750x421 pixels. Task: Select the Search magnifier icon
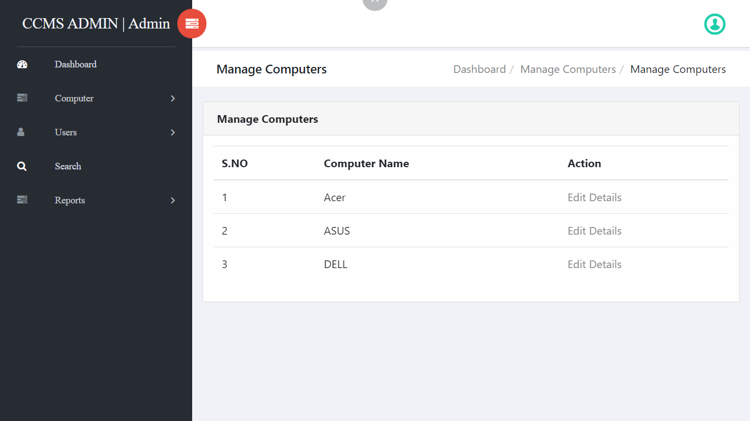pos(22,166)
